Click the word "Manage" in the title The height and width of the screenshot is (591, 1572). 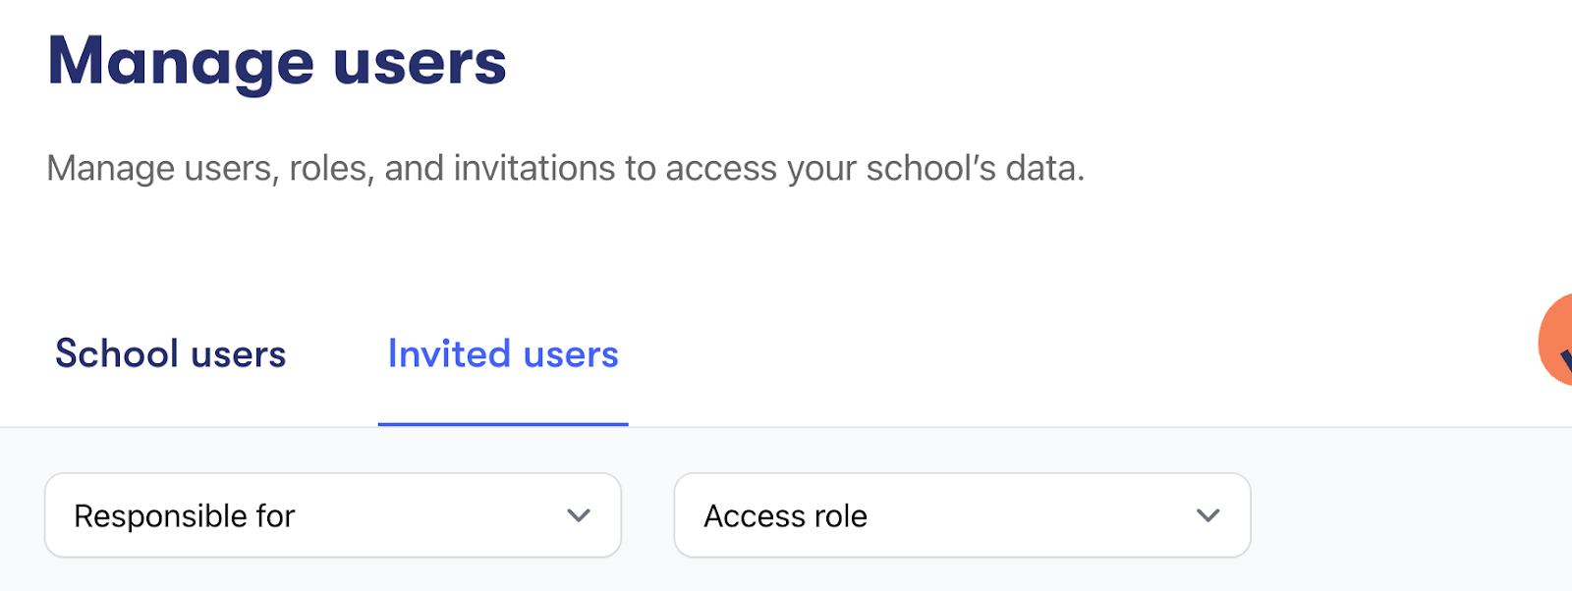181,62
